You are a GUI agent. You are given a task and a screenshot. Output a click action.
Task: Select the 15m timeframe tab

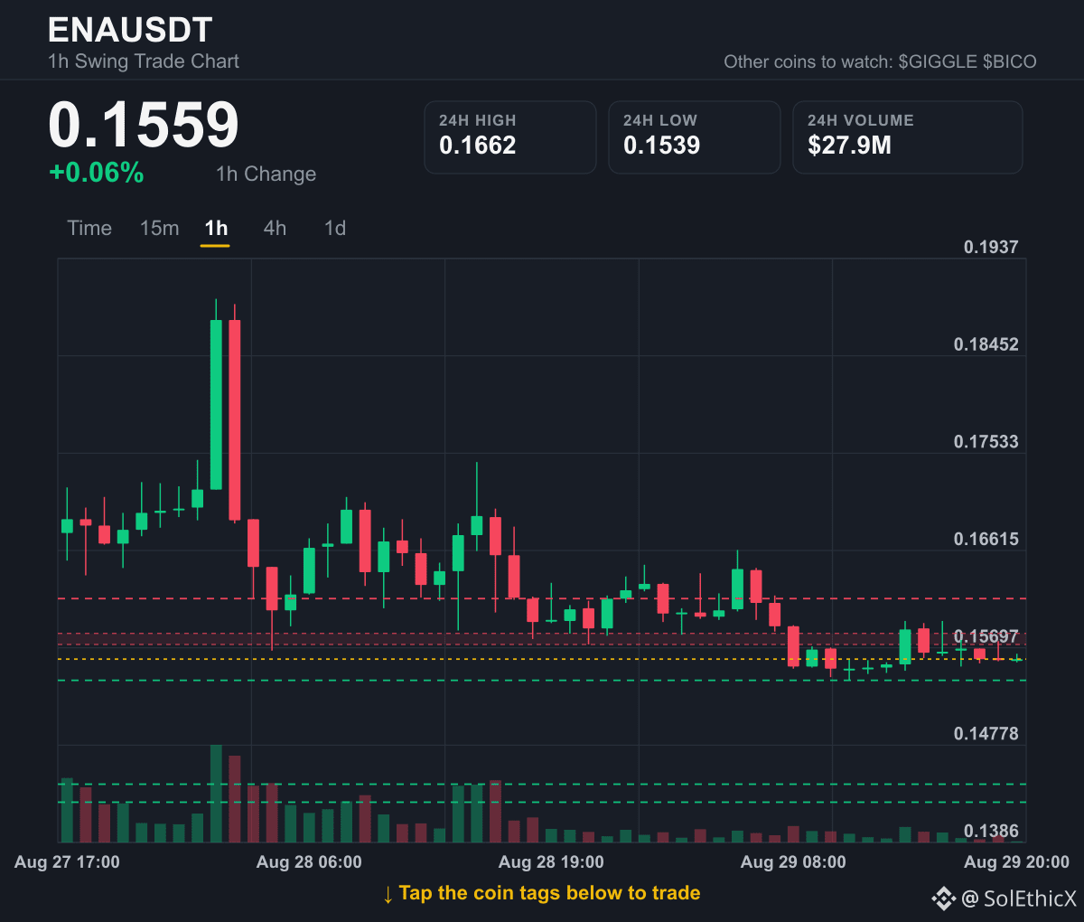point(159,229)
